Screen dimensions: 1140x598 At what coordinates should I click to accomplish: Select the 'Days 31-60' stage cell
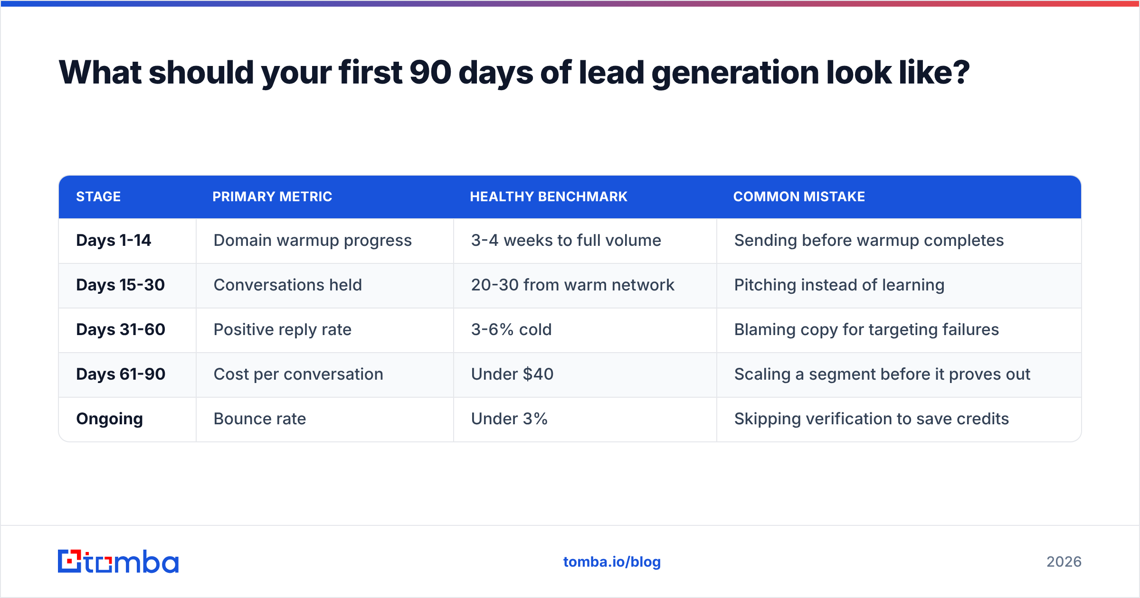click(127, 330)
